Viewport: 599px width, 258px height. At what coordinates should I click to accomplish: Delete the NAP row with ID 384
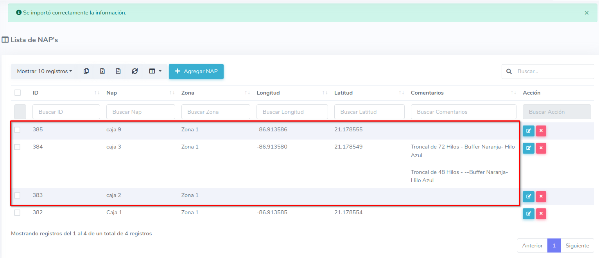coord(541,148)
